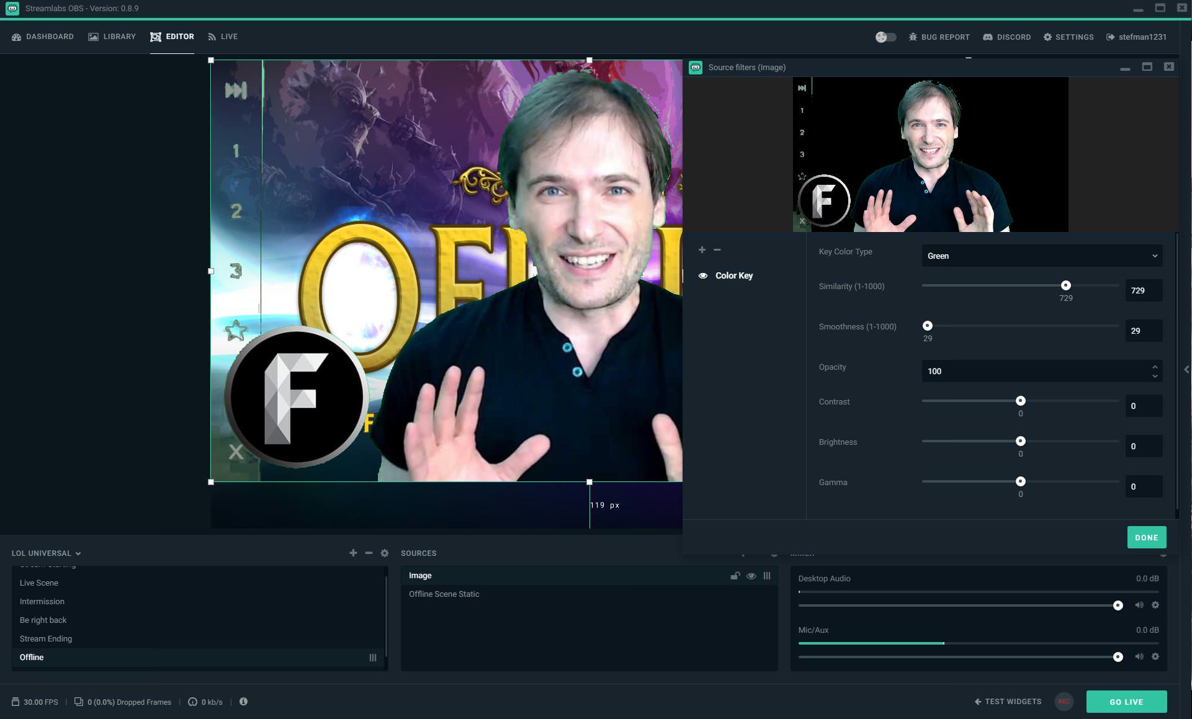This screenshot has height=719, width=1192.
Task: Switch to the Dashboard tab
Action: [43, 37]
